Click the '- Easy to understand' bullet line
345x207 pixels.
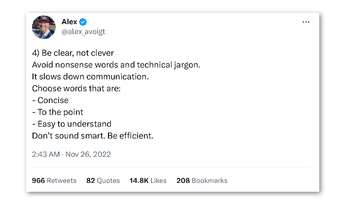pos(72,124)
